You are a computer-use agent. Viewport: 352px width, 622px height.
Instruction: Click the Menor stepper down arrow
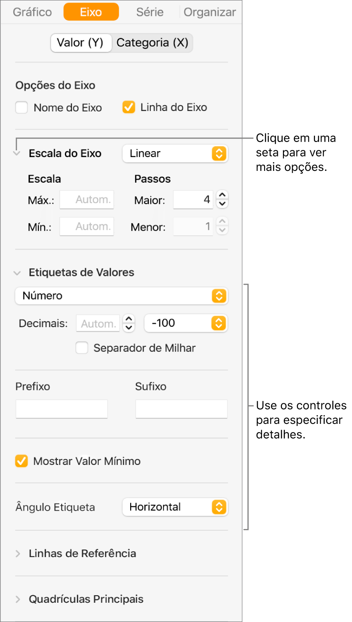222,231
